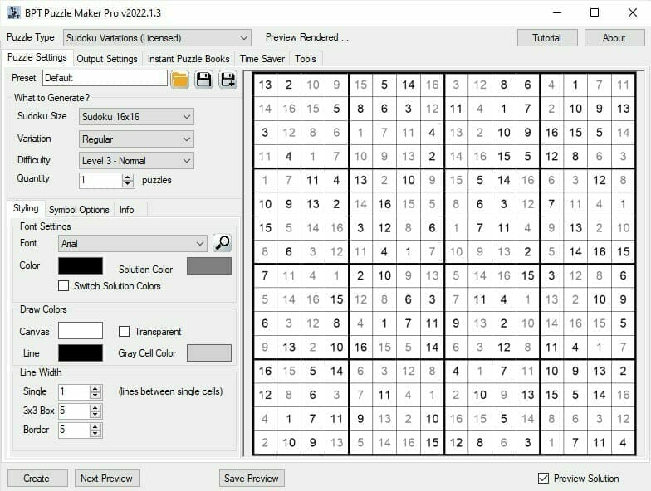Maximize the Puzzle Maker window
The image size is (651, 491).
click(595, 13)
